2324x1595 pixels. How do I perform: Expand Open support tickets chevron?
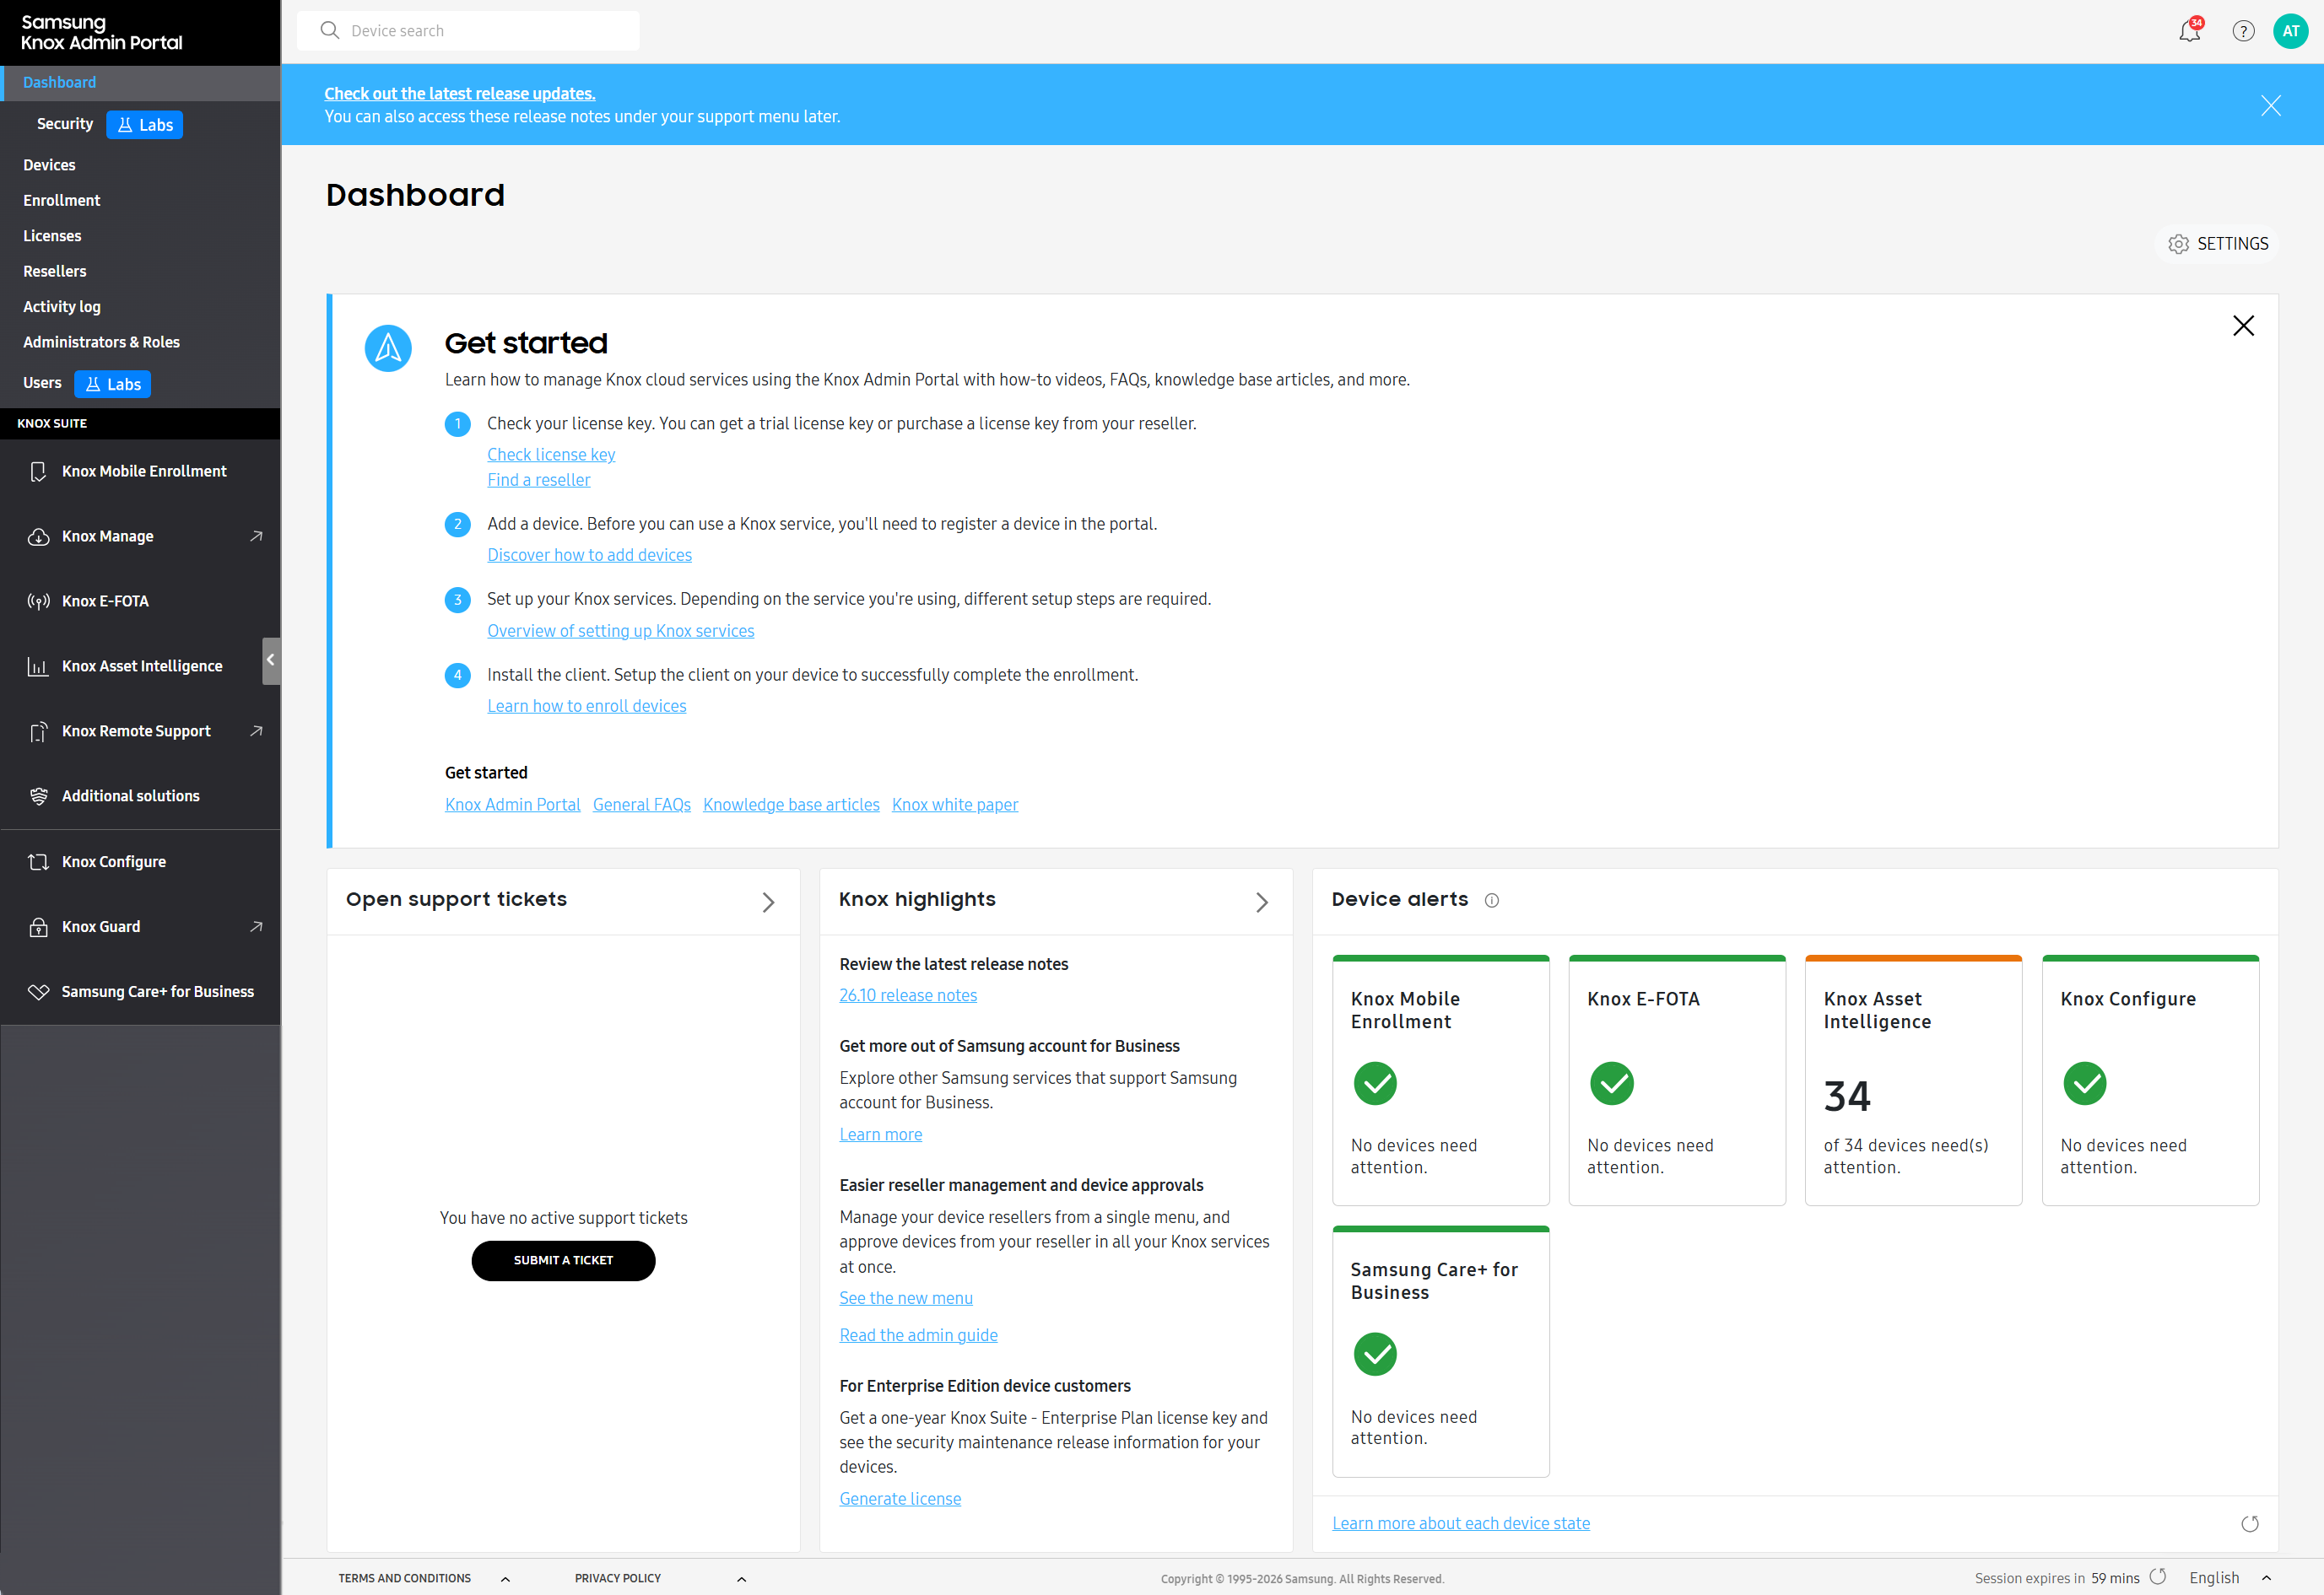[768, 903]
